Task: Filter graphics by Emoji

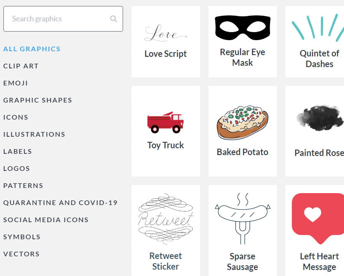Action: [x=16, y=83]
